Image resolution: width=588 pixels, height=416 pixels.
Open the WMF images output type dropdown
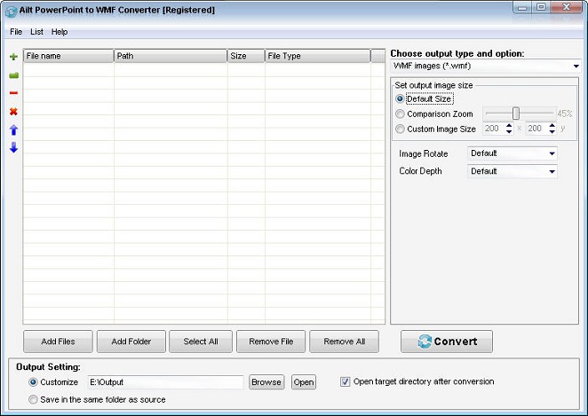pyautogui.click(x=485, y=67)
